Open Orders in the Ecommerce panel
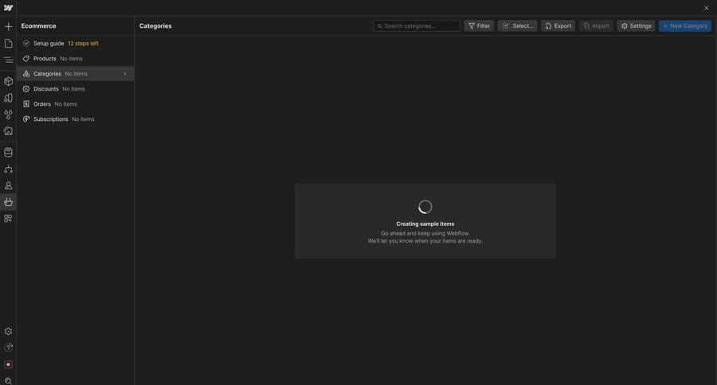This screenshot has height=385, width=717. pos(41,104)
